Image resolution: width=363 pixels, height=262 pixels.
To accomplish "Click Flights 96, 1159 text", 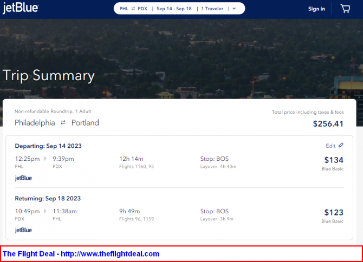I will pyautogui.click(x=137, y=219).
